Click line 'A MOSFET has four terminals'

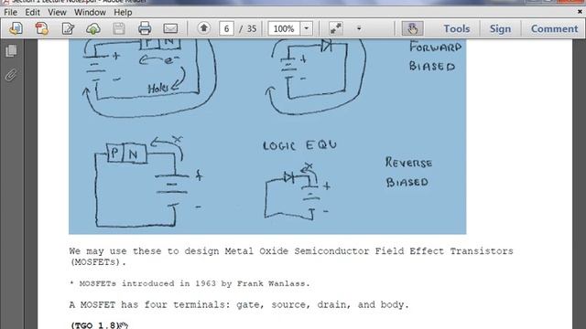pos(150,304)
